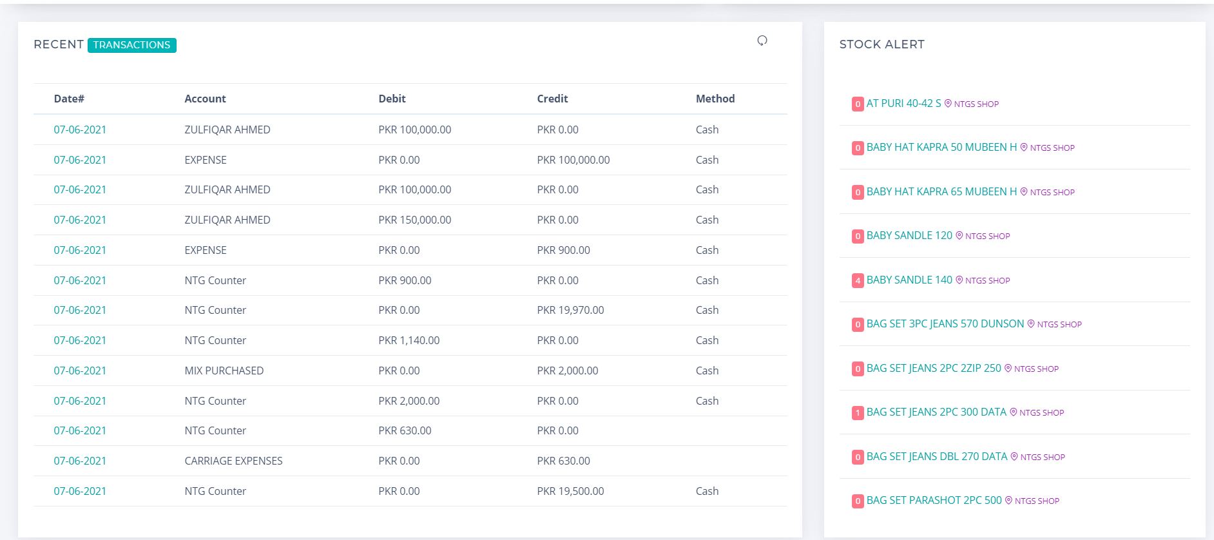The width and height of the screenshot is (1214, 540).
Task: Click the red 0 badge for BABY HAT KAPRA 50 MUBEEN H
Action: click(x=857, y=148)
